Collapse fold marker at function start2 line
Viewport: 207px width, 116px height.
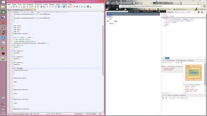click(x=13, y=34)
